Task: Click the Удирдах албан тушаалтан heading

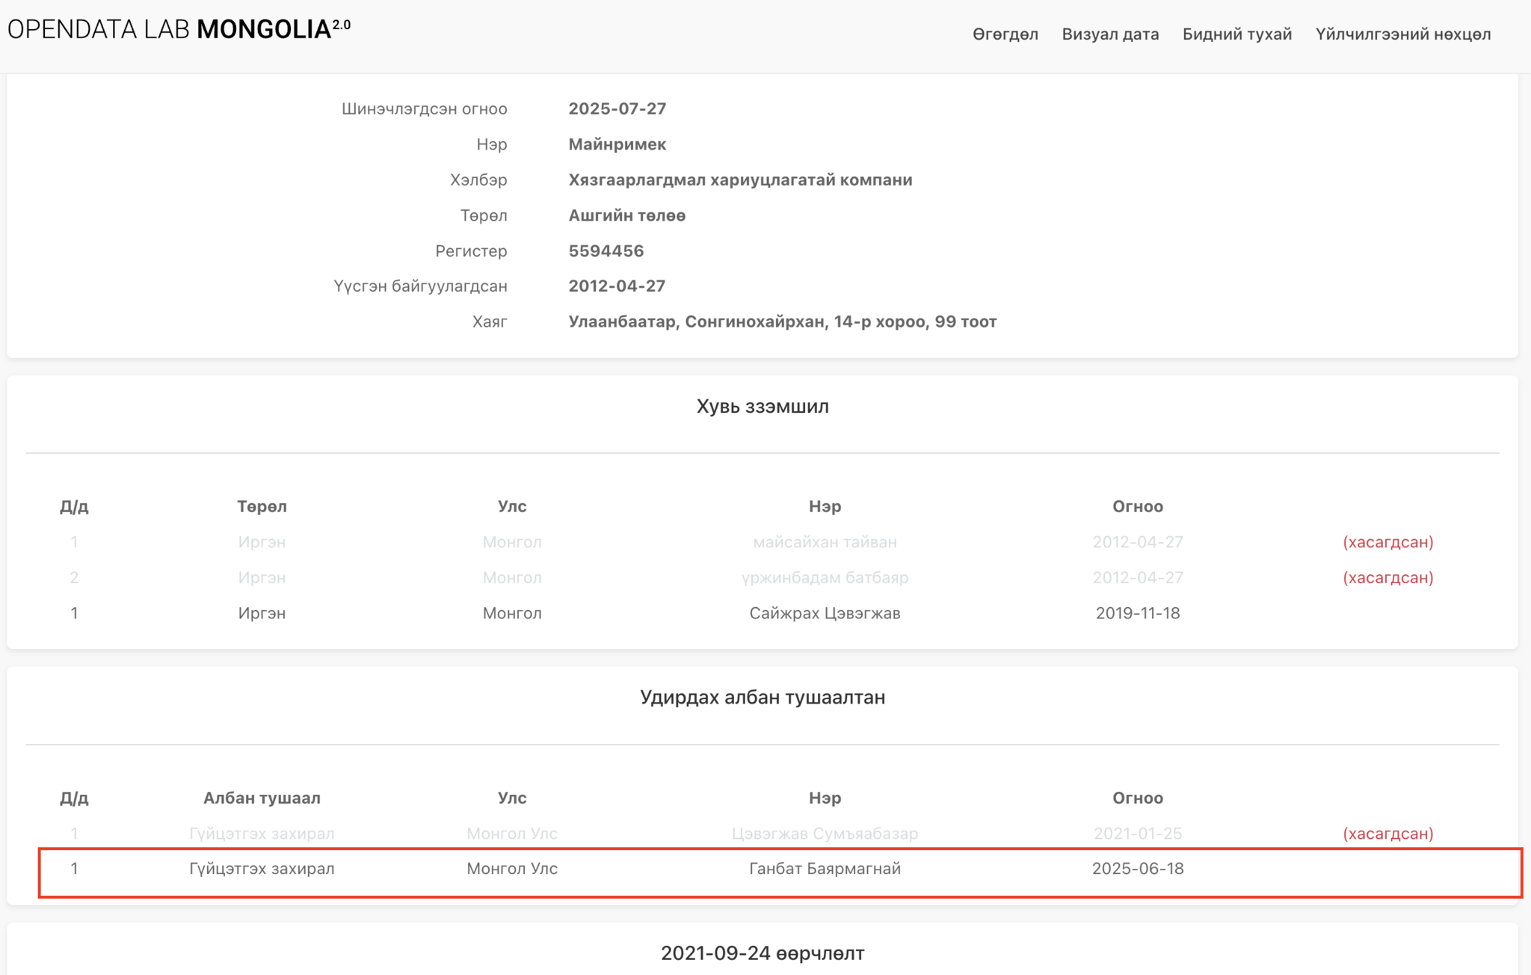Action: click(x=763, y=698)
